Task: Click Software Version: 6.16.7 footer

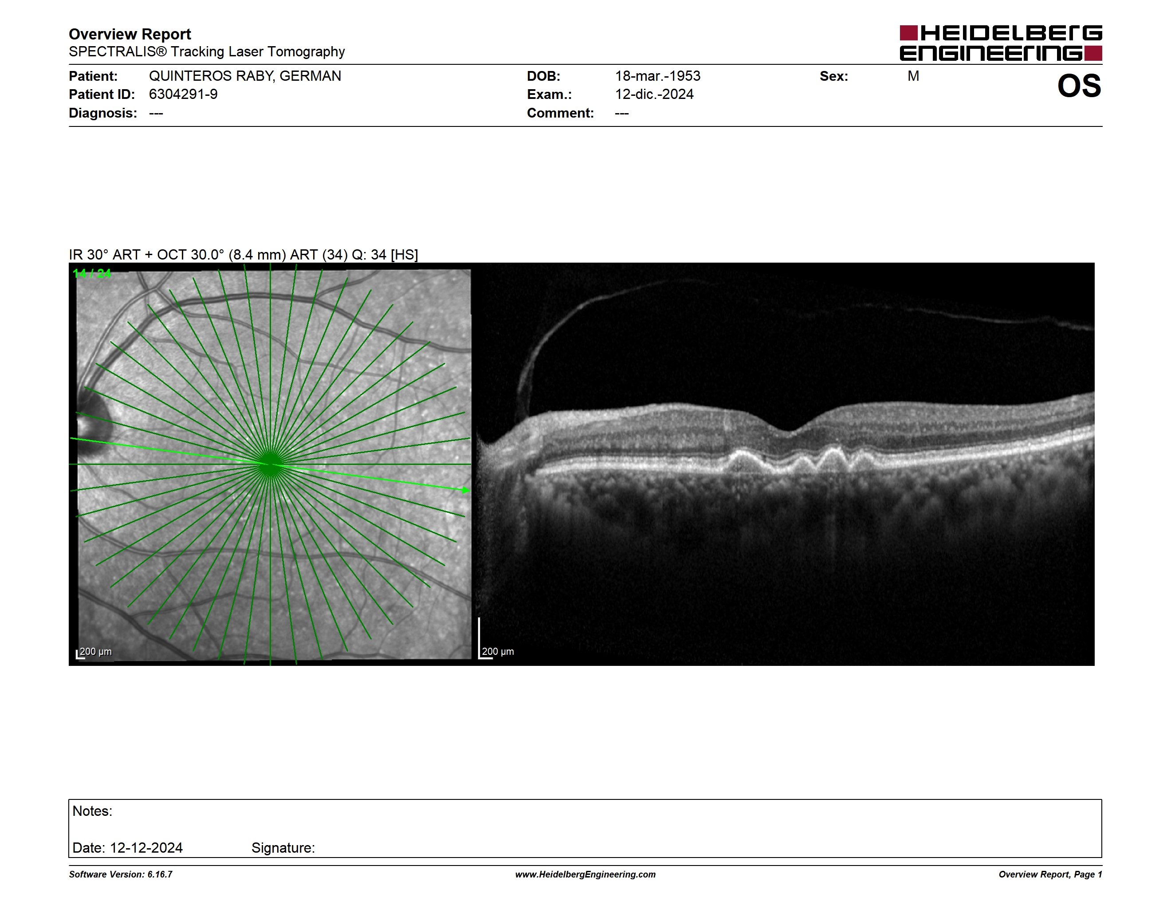Action: tap(121, 874)
